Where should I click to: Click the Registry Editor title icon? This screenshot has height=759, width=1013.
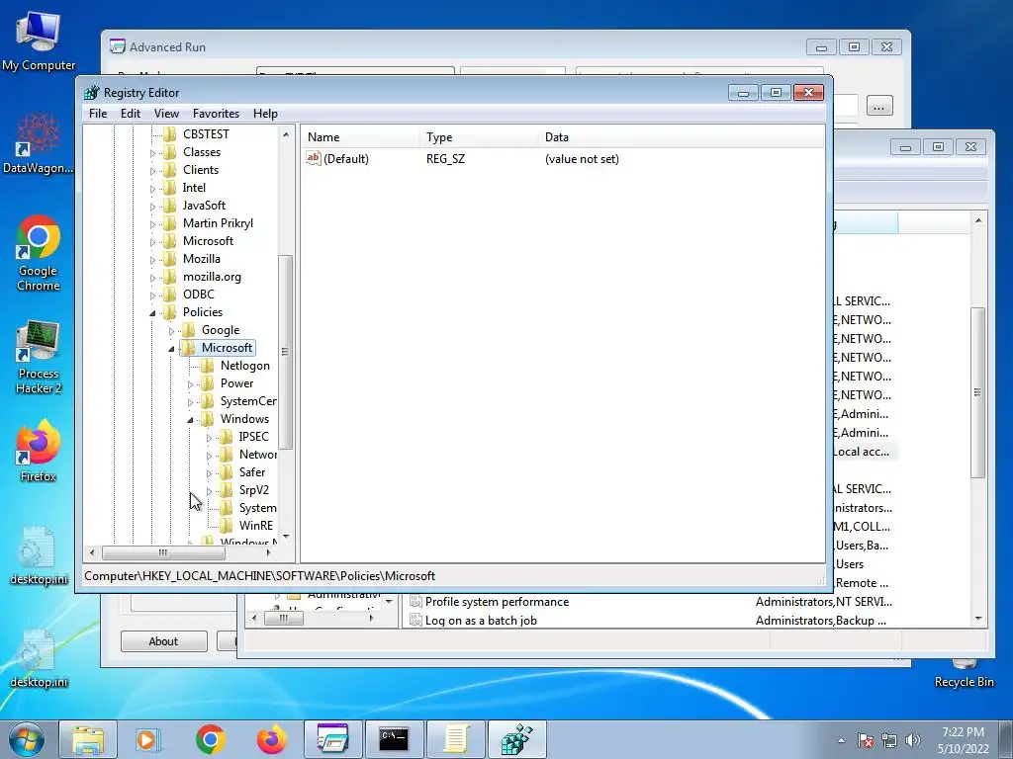click(x=91, y=92)
